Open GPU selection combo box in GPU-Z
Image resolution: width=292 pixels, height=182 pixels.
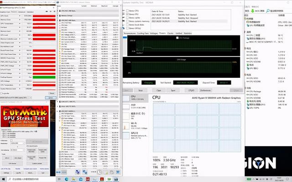16,97
